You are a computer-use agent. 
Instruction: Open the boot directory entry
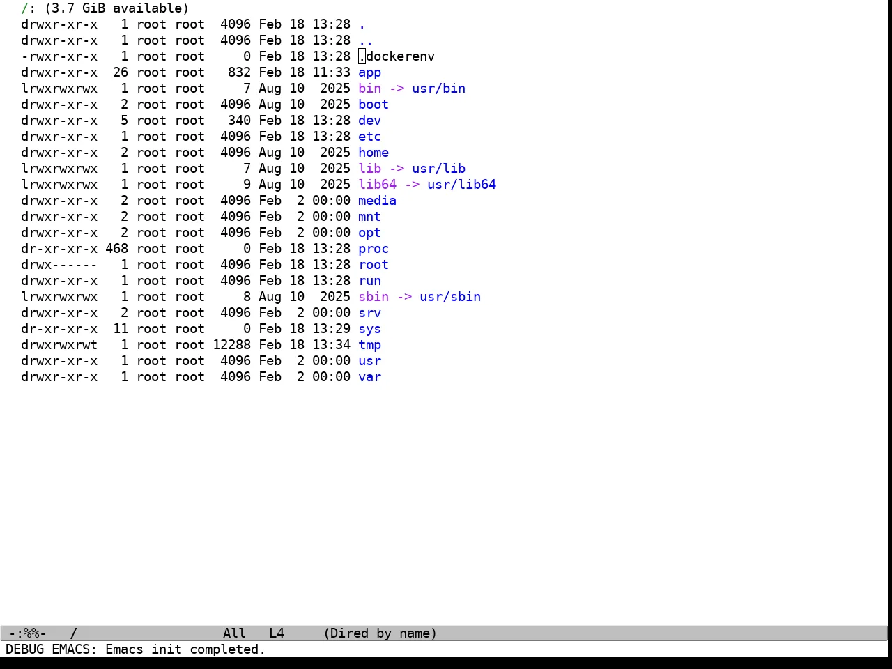(374, 105)
